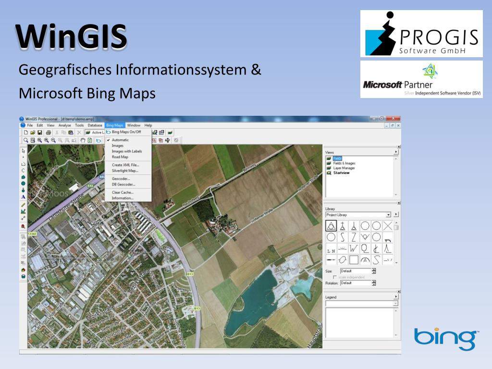Click the Size Default input field
Viewport: 492px width, 369px height.
point(356,271)
